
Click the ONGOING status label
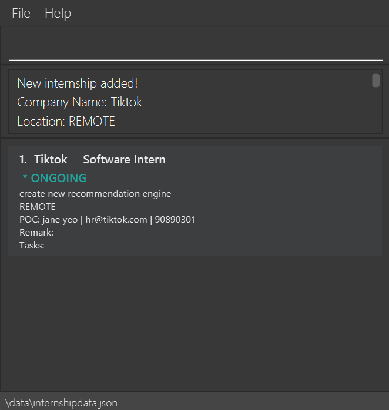tap(58, 179)
